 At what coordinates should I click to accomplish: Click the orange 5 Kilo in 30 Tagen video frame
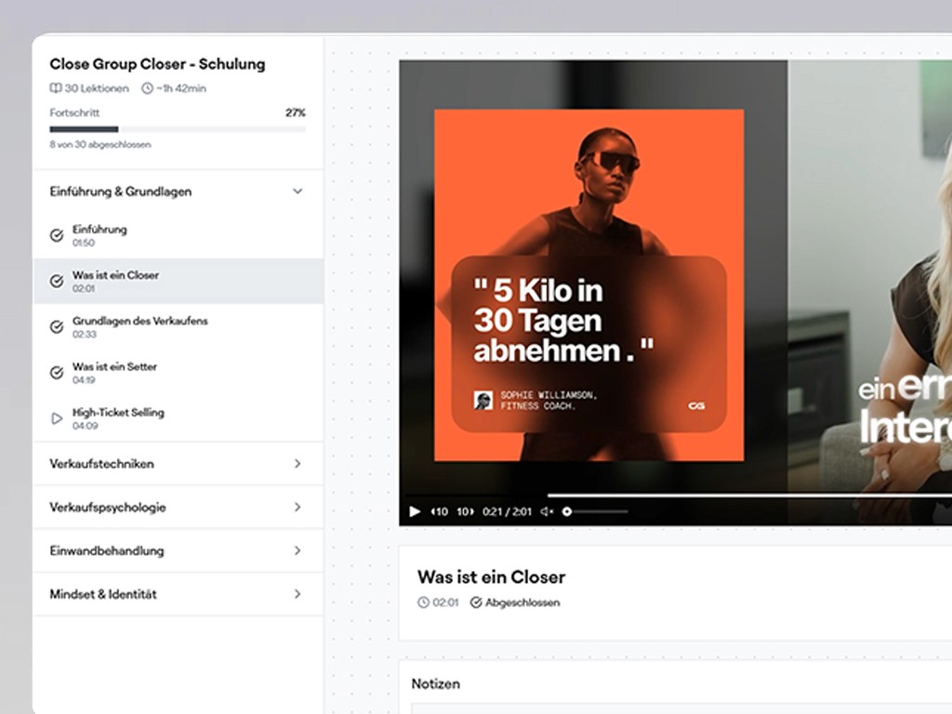(x=588, y=284)
